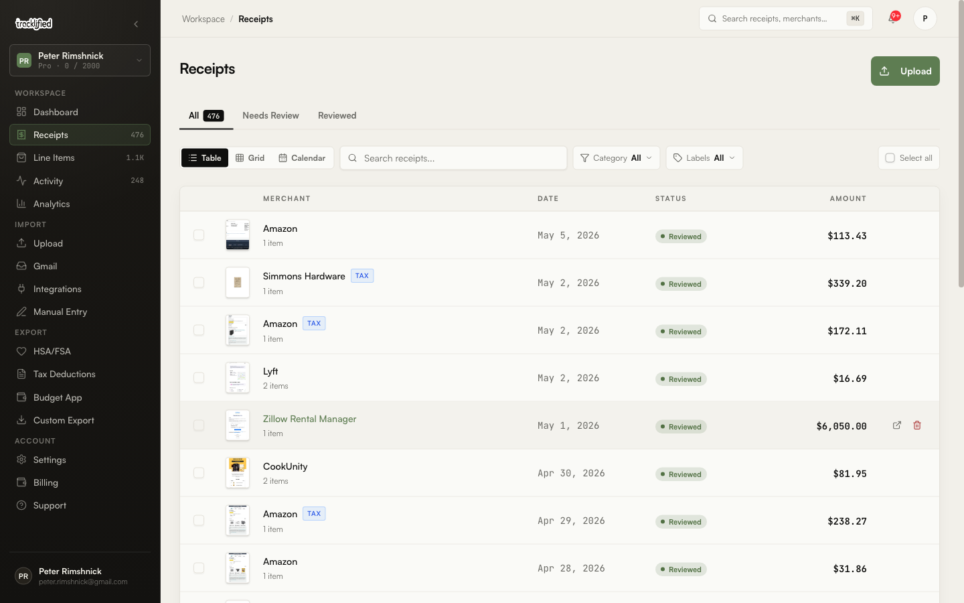
Task: Open the Lyft receipt thumbnail
Action: 238,378
